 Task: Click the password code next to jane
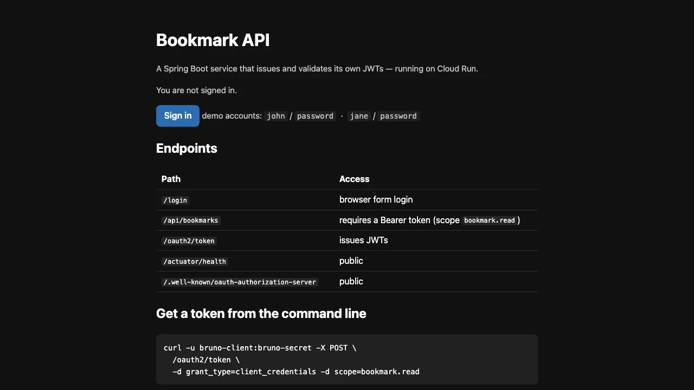(x=398, y=116)
